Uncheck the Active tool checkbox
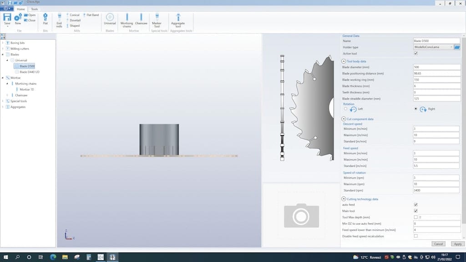The height and width of the screenshot is (262, 466). point(415,54)
